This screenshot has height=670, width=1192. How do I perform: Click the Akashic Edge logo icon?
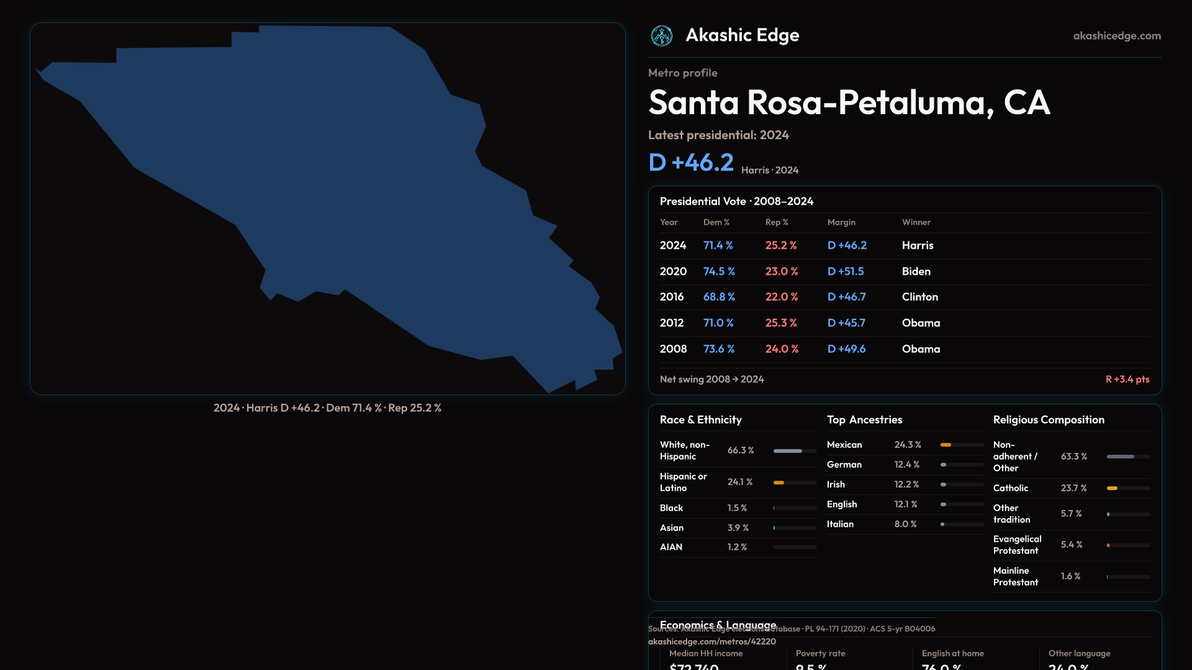click(661, 36)
